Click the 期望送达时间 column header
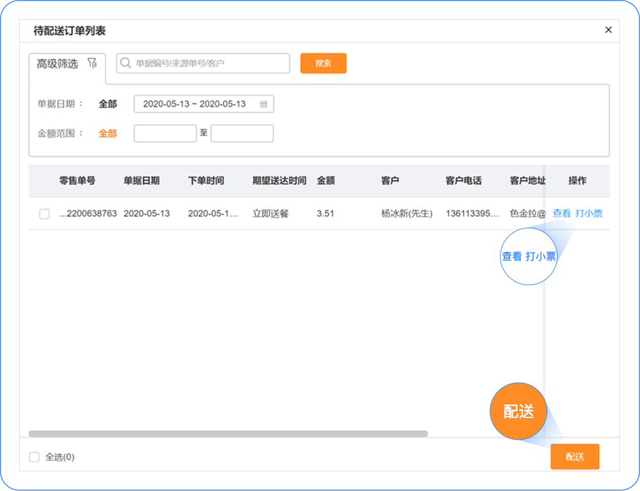Viewport: 640px width, 491px height. click(279, 181)
